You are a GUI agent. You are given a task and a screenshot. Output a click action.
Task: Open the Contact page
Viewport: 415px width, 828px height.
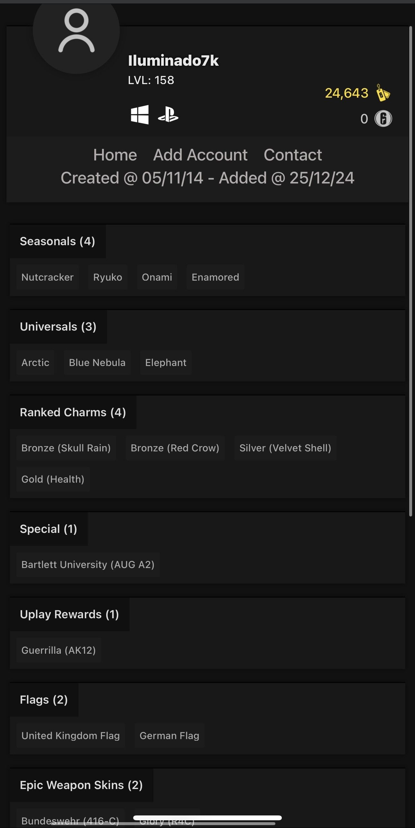pyautogui.click(x=293, y=155)
